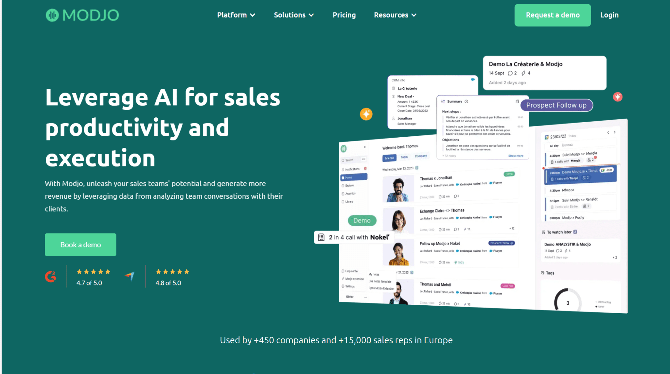Viewport: 670px width, 374px height.
Task: Click the orange plus/star icon on dashboard
Action: 366,114
